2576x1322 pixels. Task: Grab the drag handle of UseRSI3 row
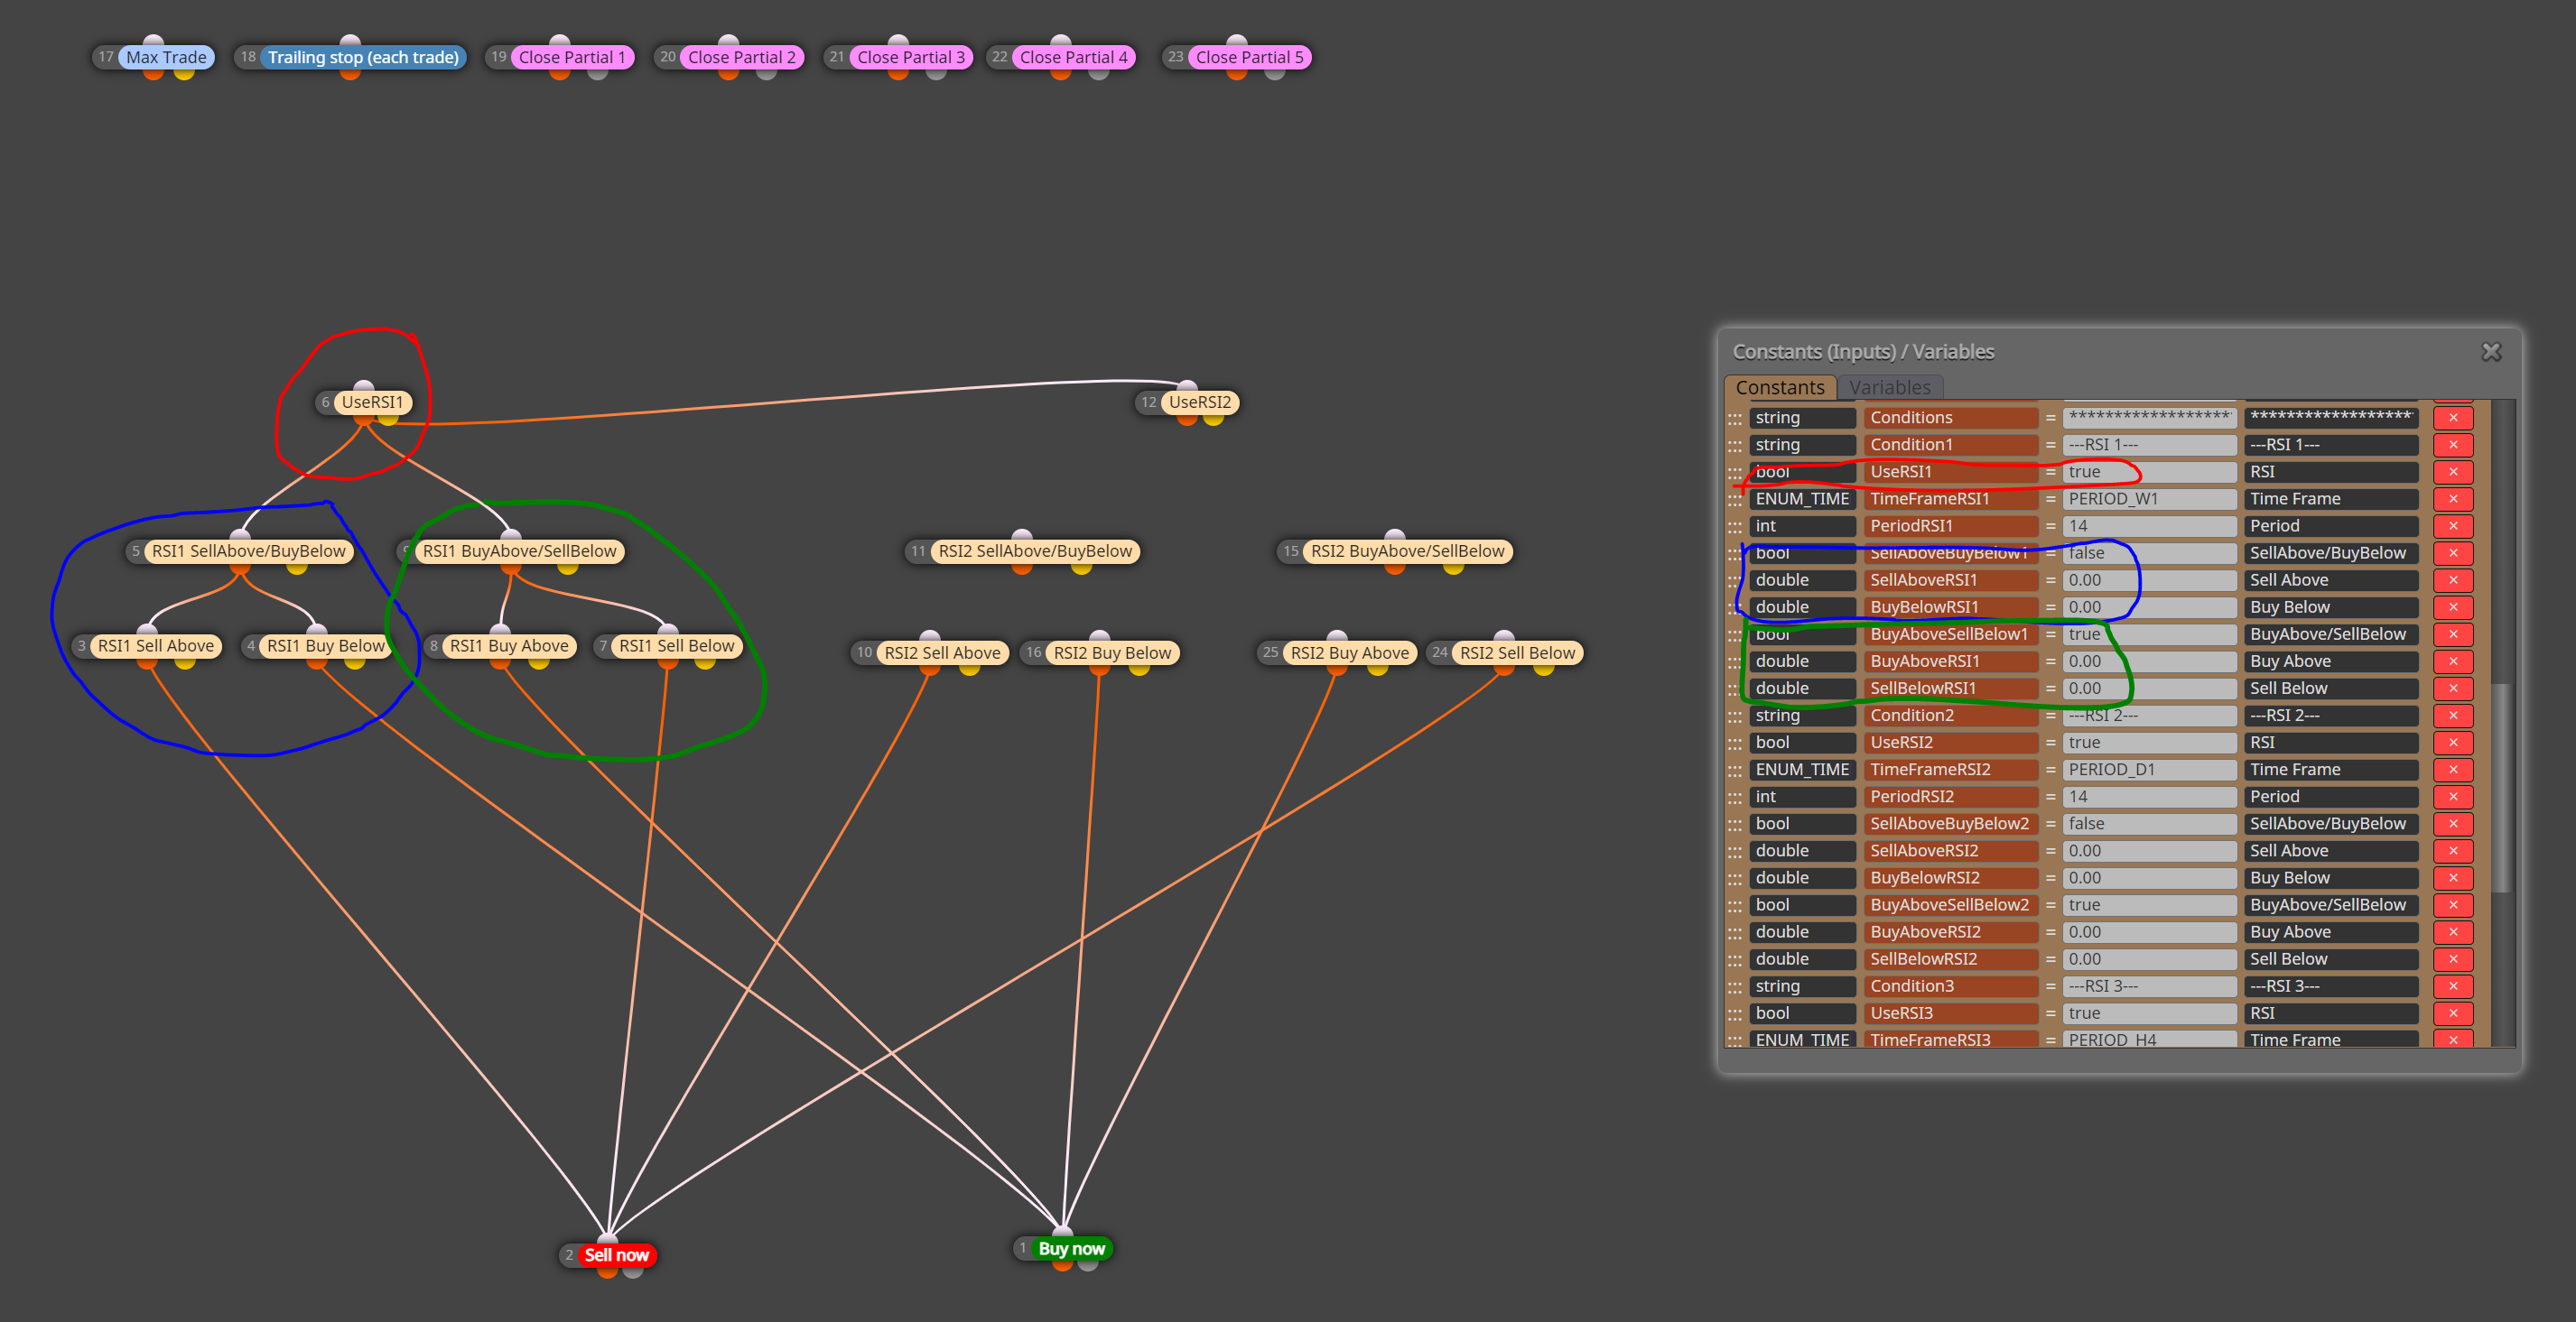coord(1734,1013)
